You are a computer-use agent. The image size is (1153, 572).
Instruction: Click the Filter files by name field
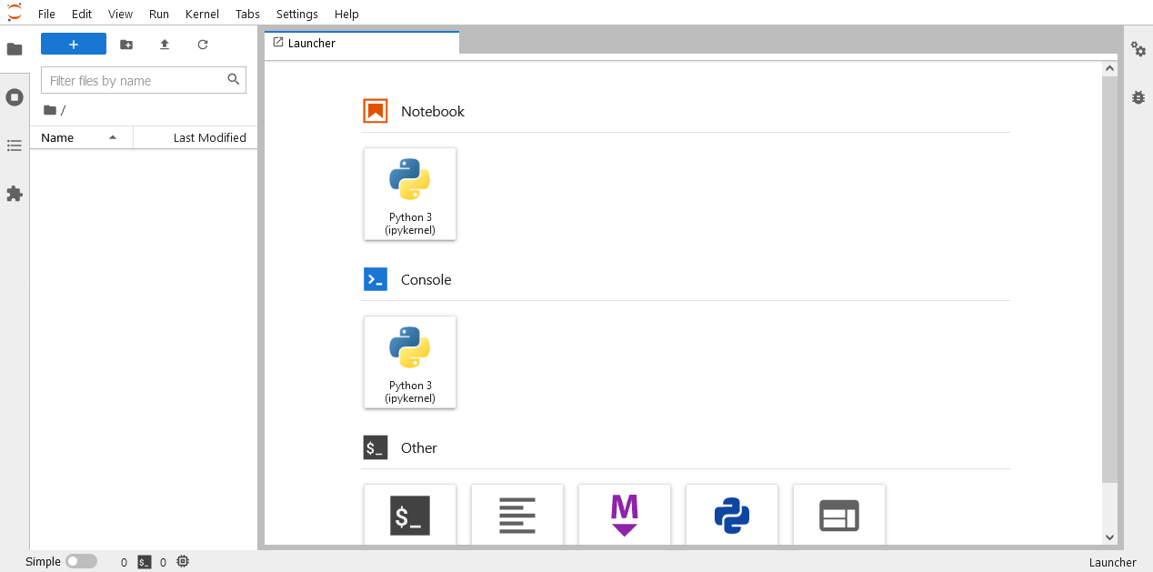135,81
